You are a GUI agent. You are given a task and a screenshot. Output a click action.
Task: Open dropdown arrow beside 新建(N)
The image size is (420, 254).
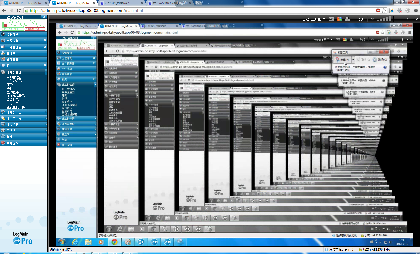click(x=353, y=60)
